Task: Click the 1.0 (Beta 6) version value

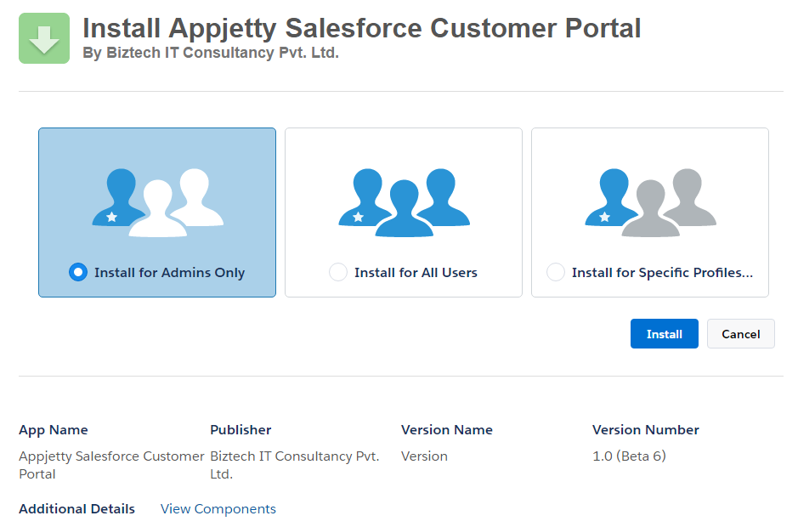Action: [x=629, y=456]
